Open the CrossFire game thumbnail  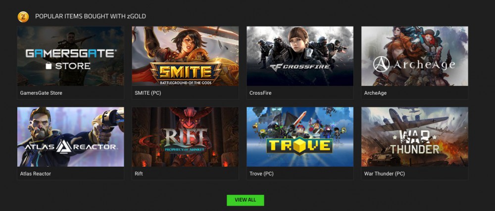point(300,56)
